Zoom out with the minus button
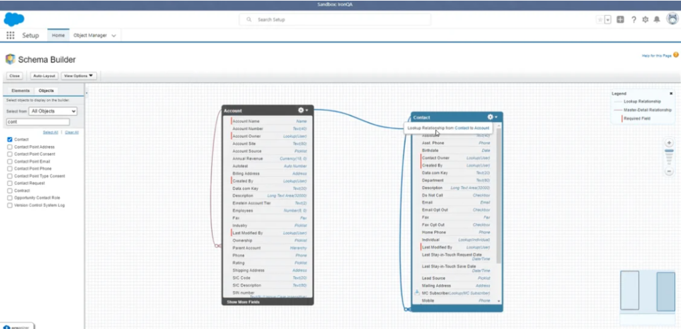Screen dimensions: 681x329 click(669, 171)
